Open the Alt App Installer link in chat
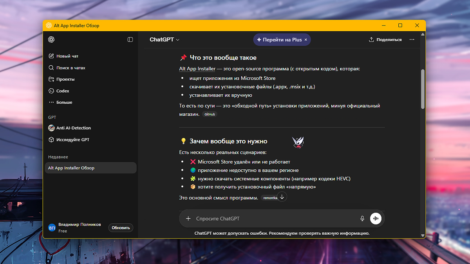The width and height of the screenshot is (470, 264). [x=197, y=68]
